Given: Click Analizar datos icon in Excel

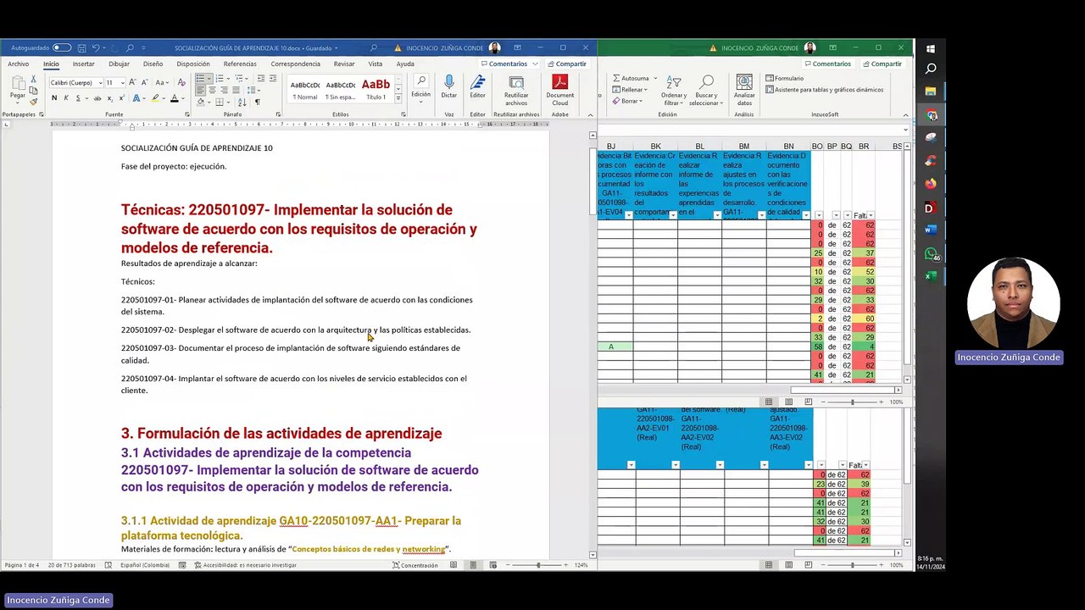Looking at the screenshot, I should (x=744, y=89).
